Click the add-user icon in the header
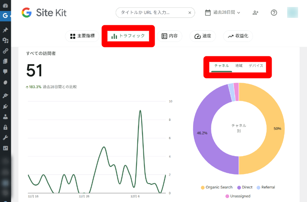 255,13
